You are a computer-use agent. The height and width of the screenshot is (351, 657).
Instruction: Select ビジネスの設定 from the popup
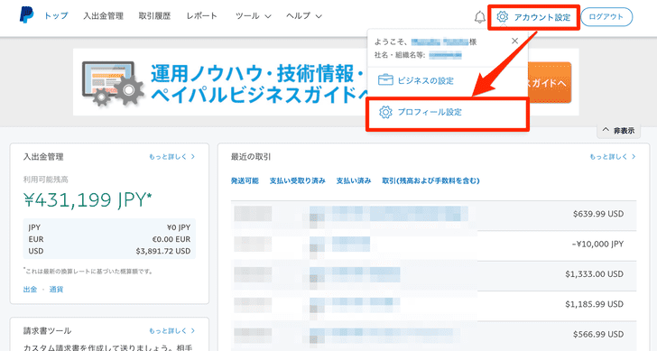pos(425,80)
